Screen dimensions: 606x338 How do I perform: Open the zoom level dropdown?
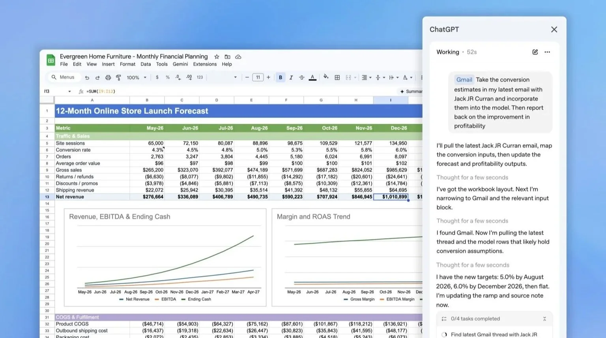pyautogui.click(x=136, y=77)
